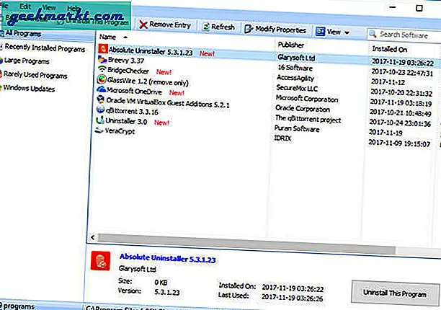Select the VeraCrypt program icon
Image resolution: width=441 pixels, height=310 pixels.
[x=99, y=130]
